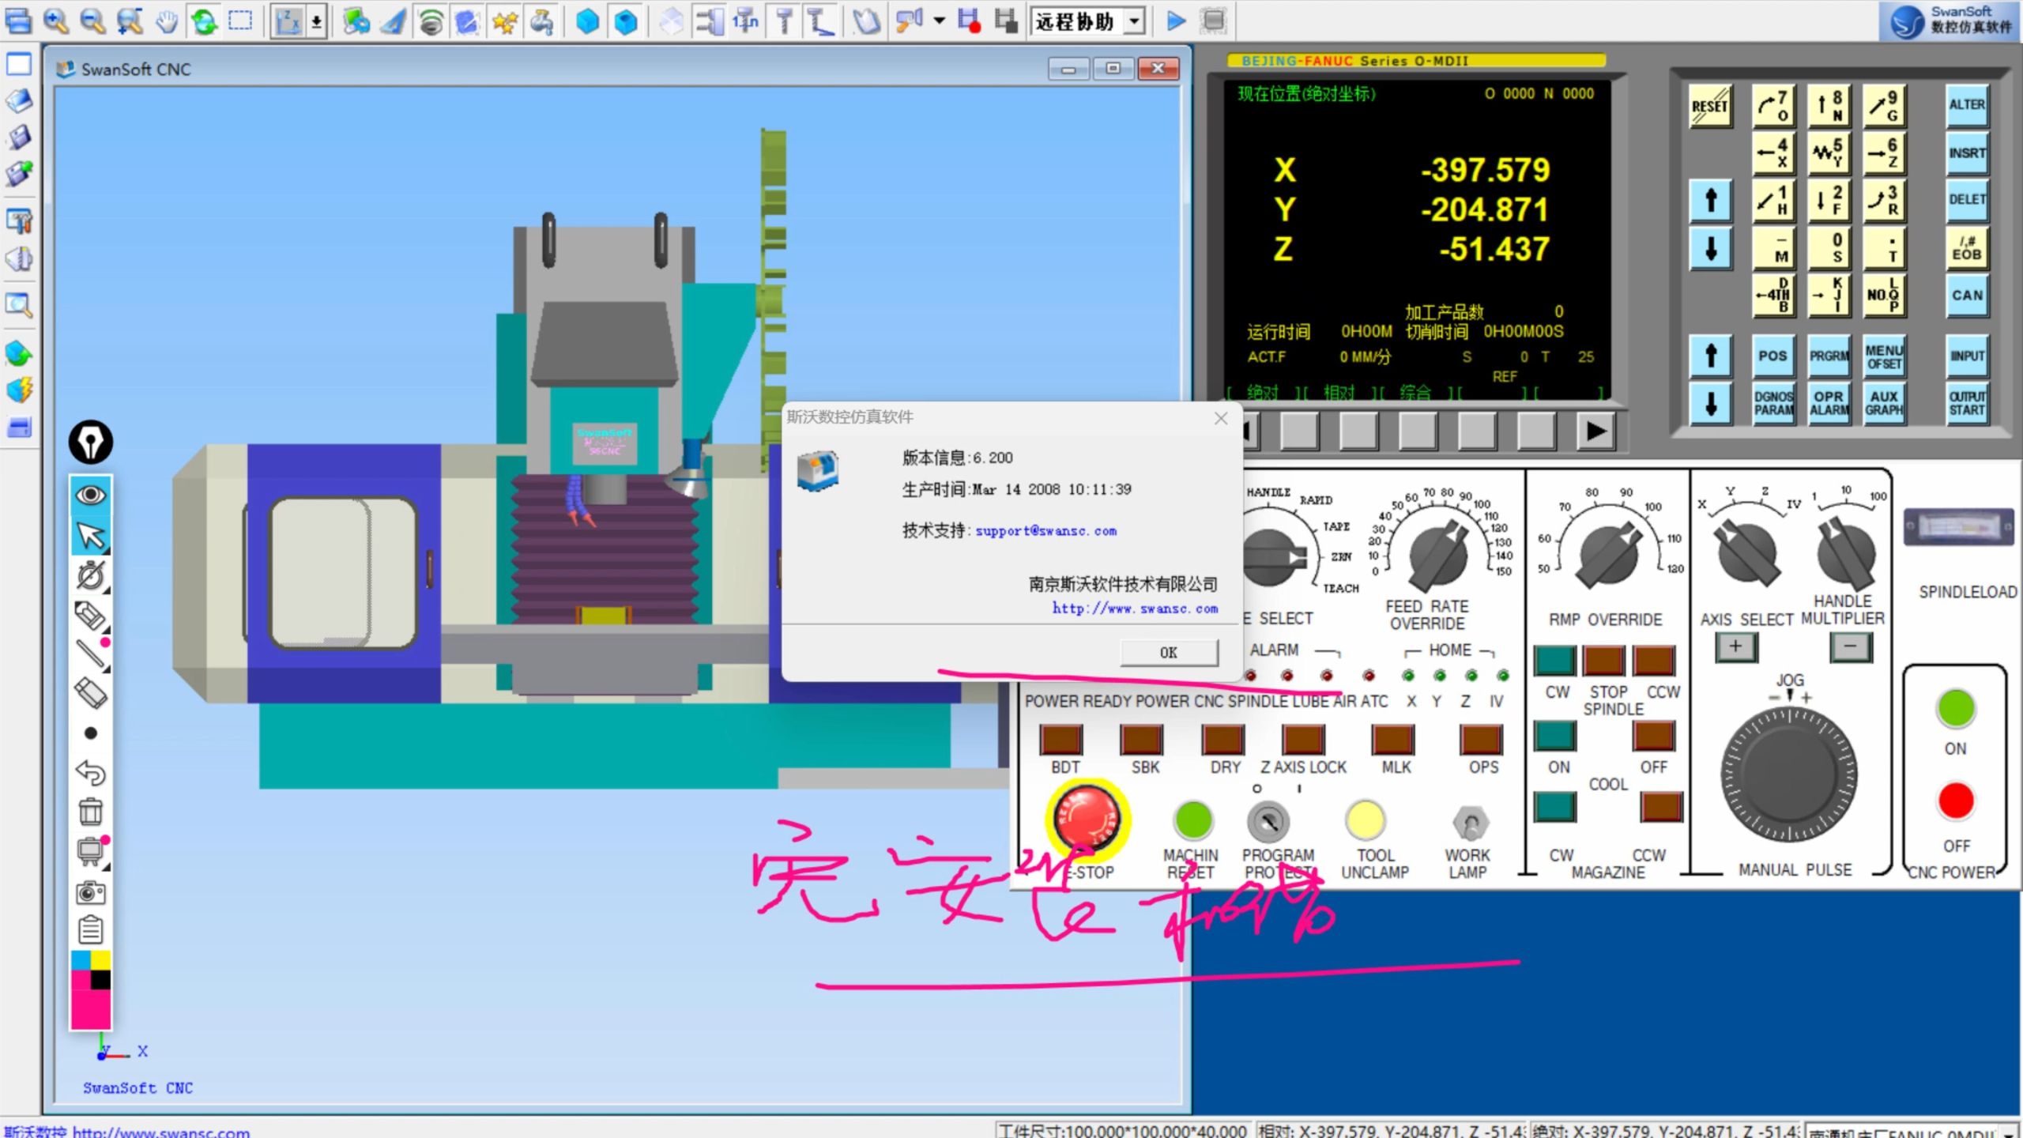
Task: Toggle the Z AXIS LOCK switch
Action: click(x=1303, y=740)
